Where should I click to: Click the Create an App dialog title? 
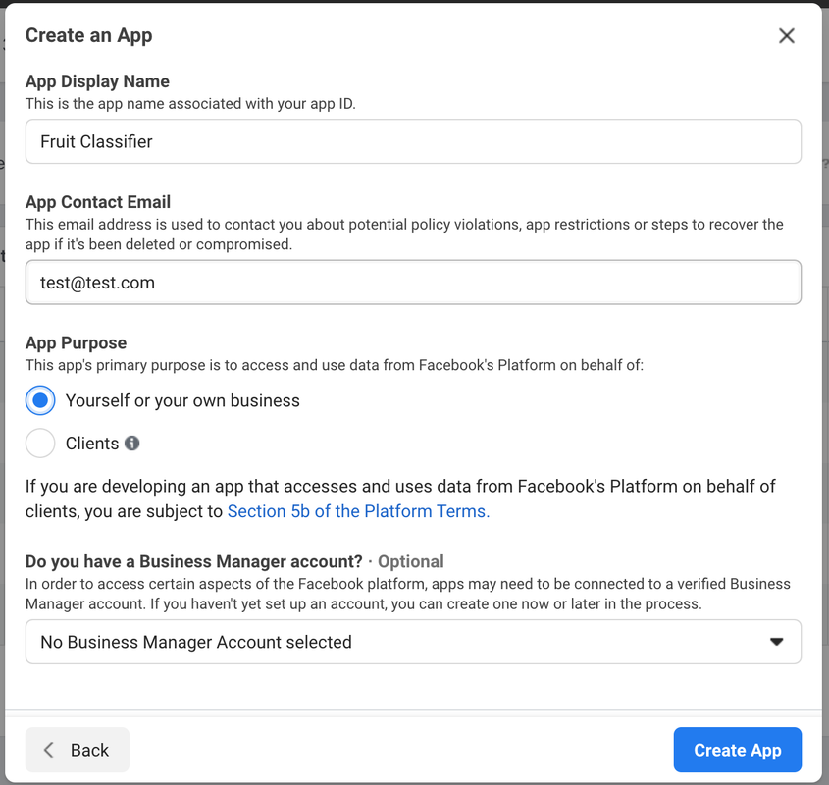(x=89, y=35)
